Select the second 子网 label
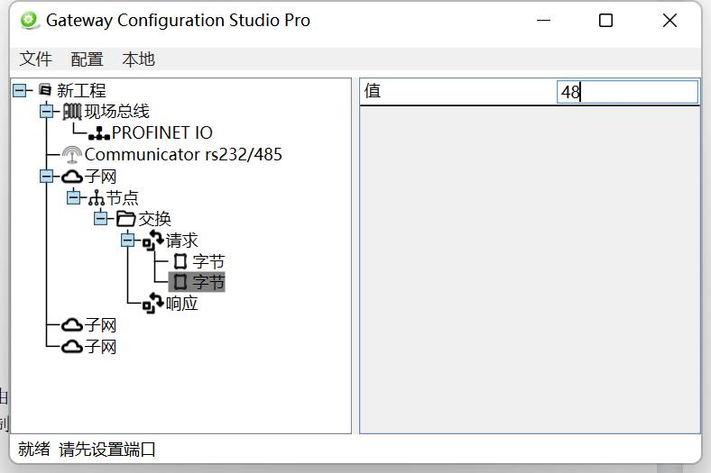 click(x=101, y=325)
